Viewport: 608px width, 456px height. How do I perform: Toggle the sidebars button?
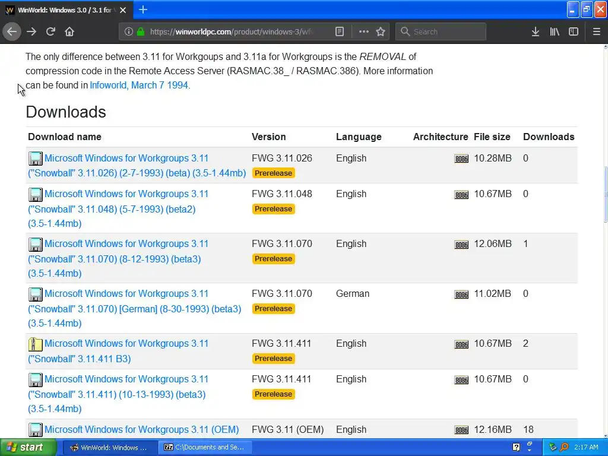point(574,31)
